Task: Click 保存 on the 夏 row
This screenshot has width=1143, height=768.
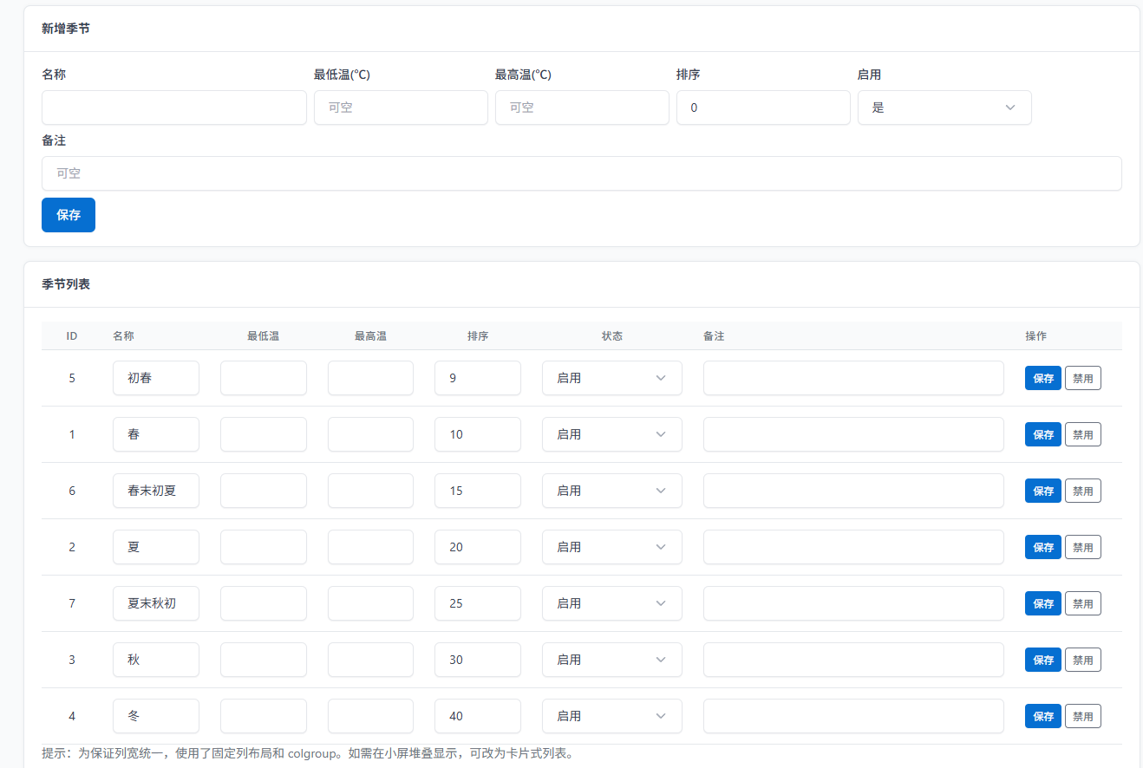Action: pos(1042,547)
